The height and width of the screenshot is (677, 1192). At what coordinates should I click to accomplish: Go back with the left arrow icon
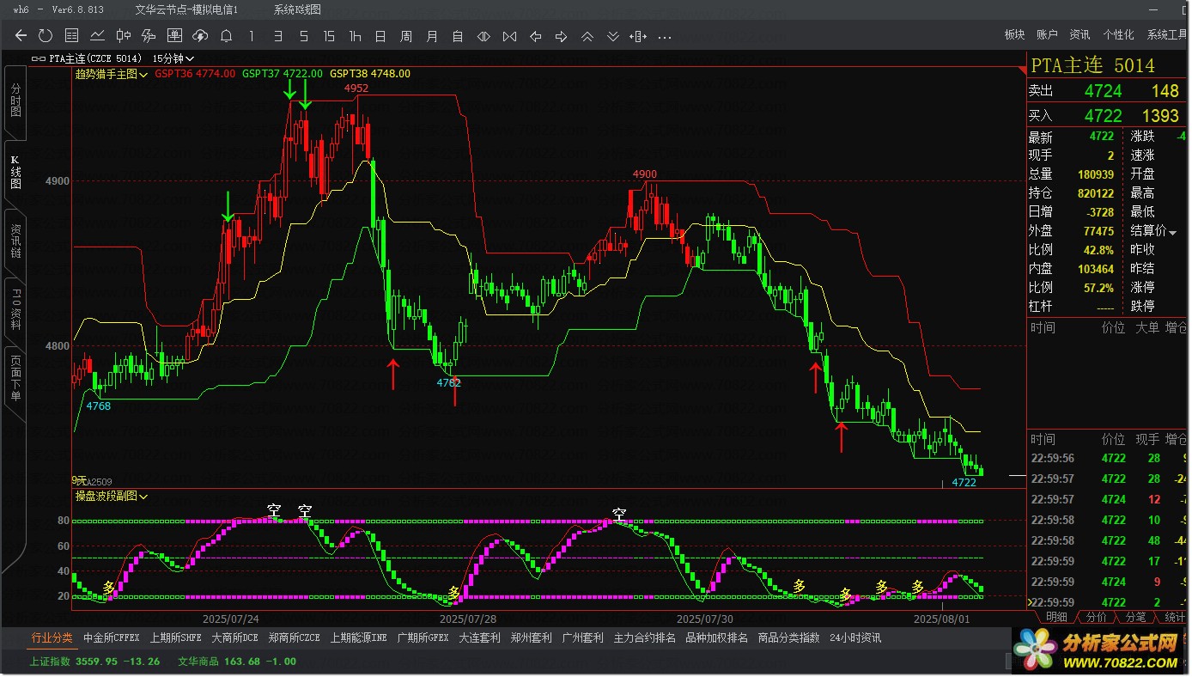[x=21, y=35]
